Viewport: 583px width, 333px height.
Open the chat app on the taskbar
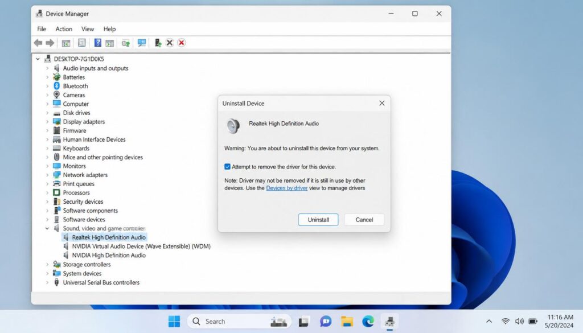coord(326,322)
